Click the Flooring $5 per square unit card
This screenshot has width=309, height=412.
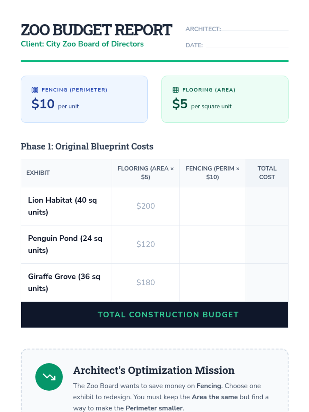(225, 99)
